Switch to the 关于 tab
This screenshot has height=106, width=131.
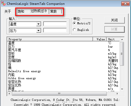pos(8,11)
